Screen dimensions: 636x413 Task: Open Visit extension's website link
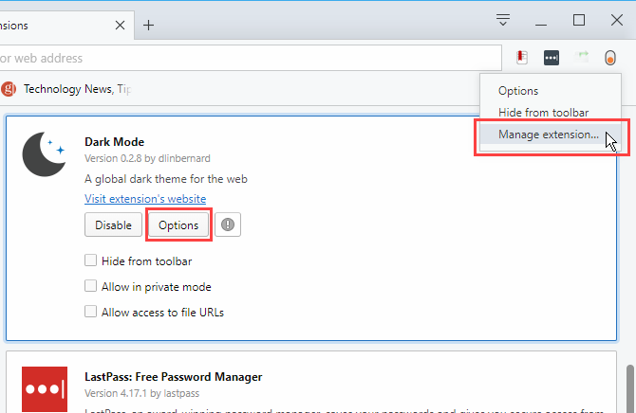tap(145, 199)
